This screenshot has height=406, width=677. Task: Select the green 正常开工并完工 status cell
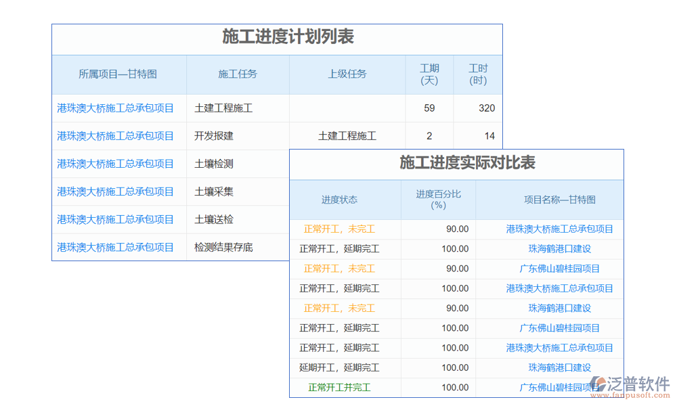(339, 388)
